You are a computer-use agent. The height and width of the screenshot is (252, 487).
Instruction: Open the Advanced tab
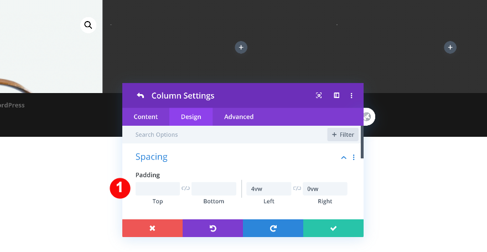[x=239, y=117]
